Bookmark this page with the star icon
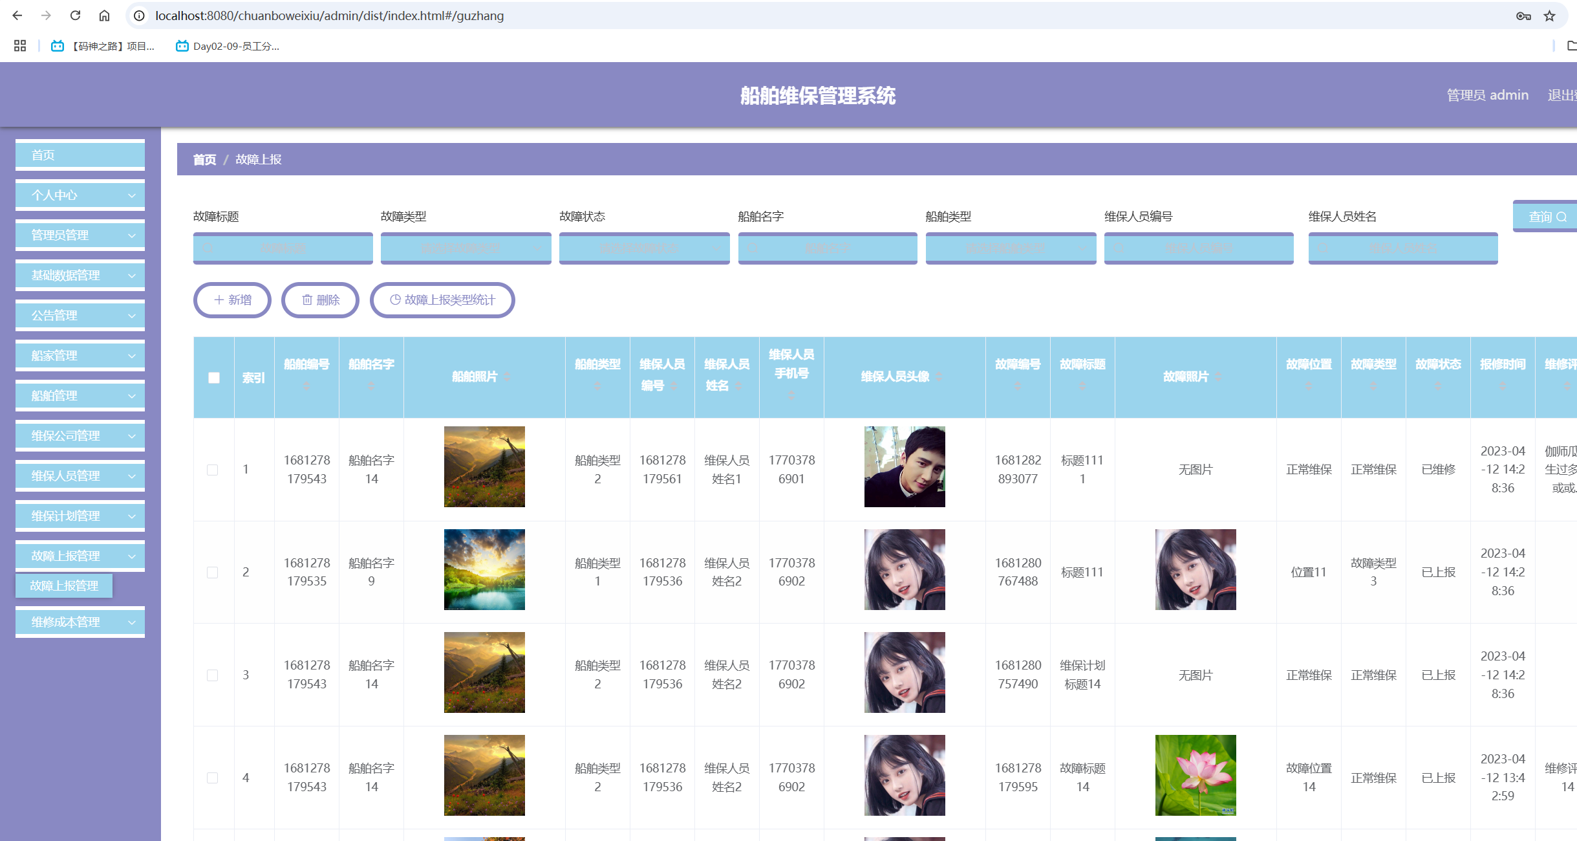This screenshot has width=1577, height=841. [1549, 16]
